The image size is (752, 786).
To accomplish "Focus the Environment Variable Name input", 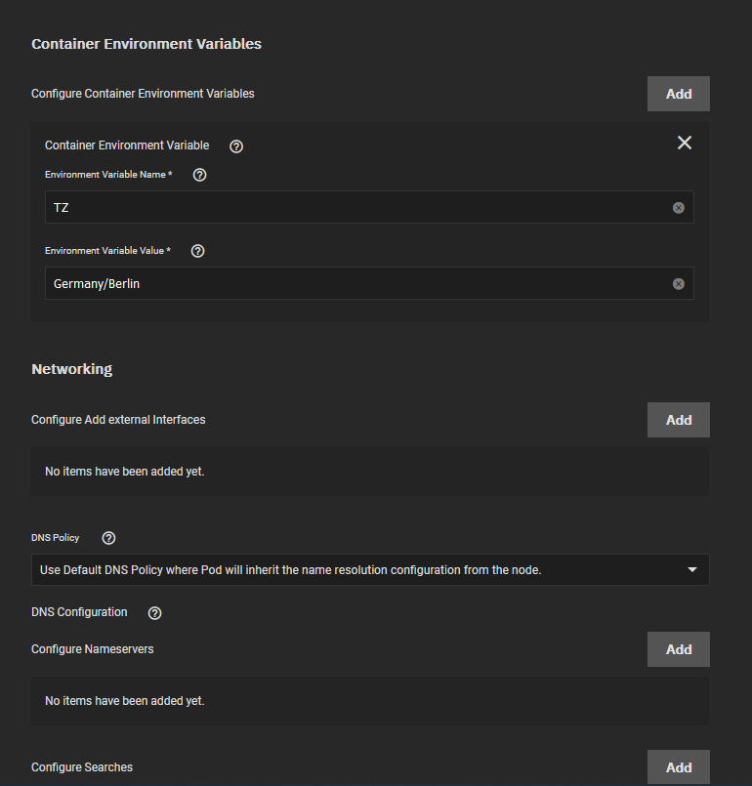I will (369, 207).
